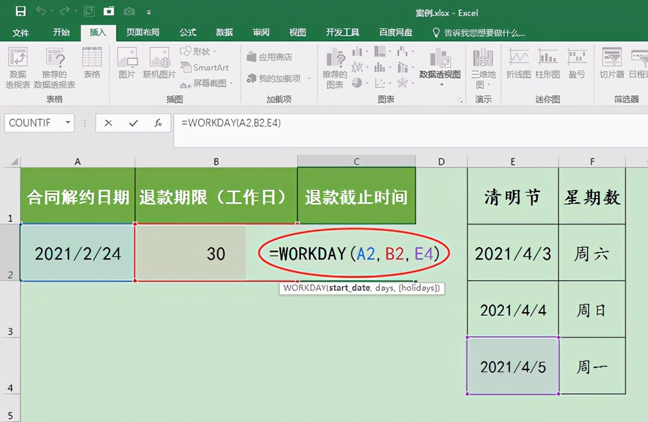Viewport: 648px width, 422px height.
Task: Open 推荐的数据透视表 recommended PivotTables
Action: pyautogui.click(x=55, y=67)
